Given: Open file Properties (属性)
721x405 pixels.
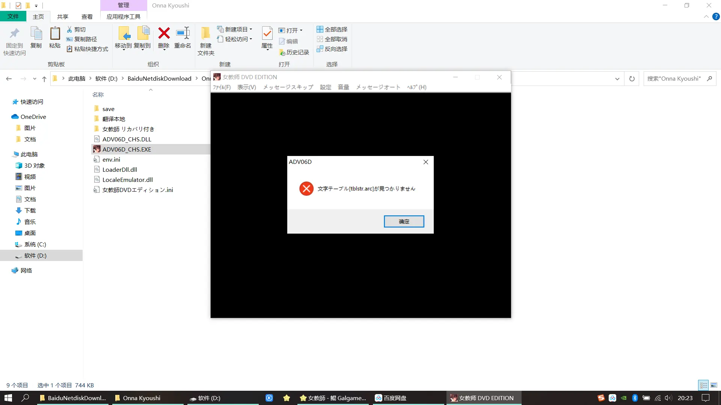Looking at the screenshot, I should [x=267, y=38].
